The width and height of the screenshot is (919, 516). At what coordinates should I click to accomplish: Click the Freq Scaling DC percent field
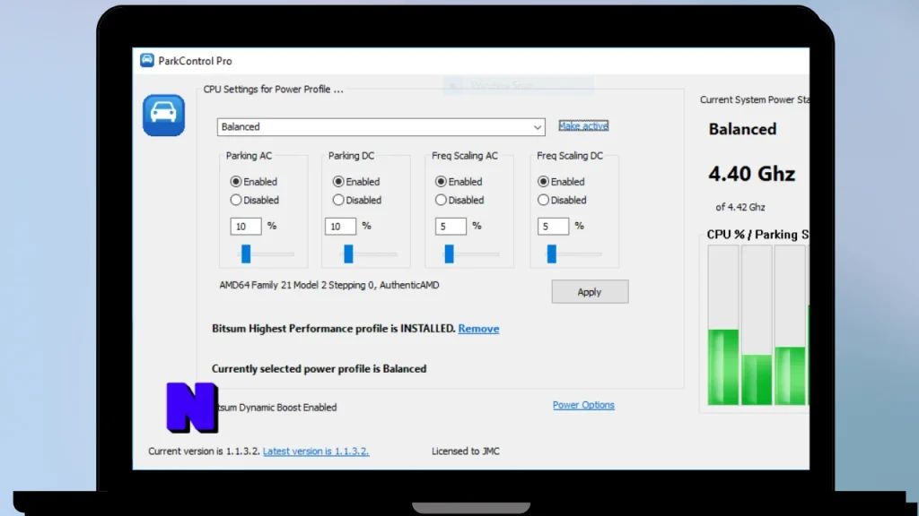point(553,227)
